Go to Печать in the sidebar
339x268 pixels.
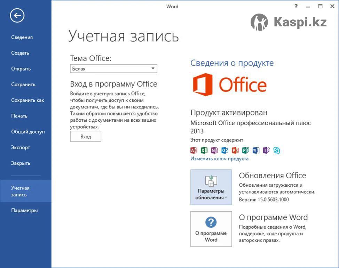click(19, 116)
